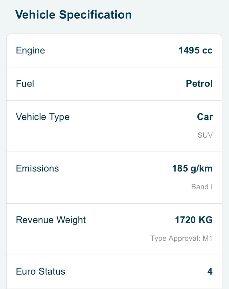Open the Fuel specification row

114,84
